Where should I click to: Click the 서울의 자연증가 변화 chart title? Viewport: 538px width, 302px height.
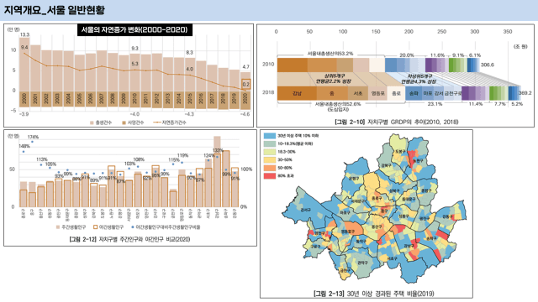(134, 30)
